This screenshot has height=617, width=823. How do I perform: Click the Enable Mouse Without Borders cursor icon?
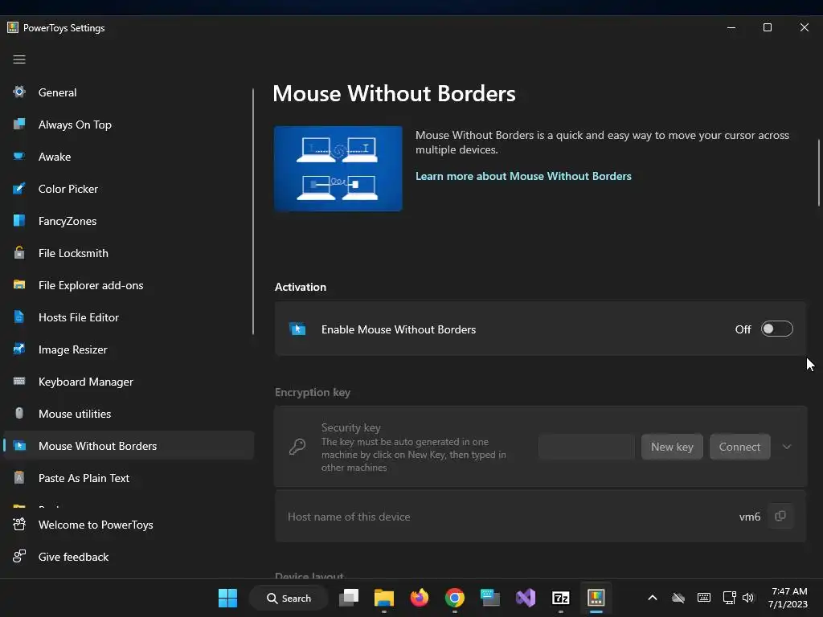pos(297,329)
